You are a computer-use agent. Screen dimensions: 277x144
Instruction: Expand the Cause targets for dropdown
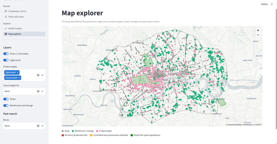pos(42,91)
